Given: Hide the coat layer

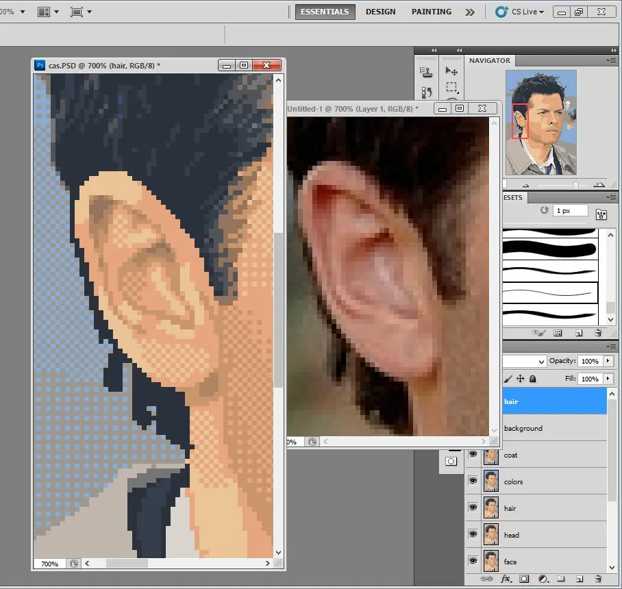Looking at the screenshot, I should click(x=473, y=454).
